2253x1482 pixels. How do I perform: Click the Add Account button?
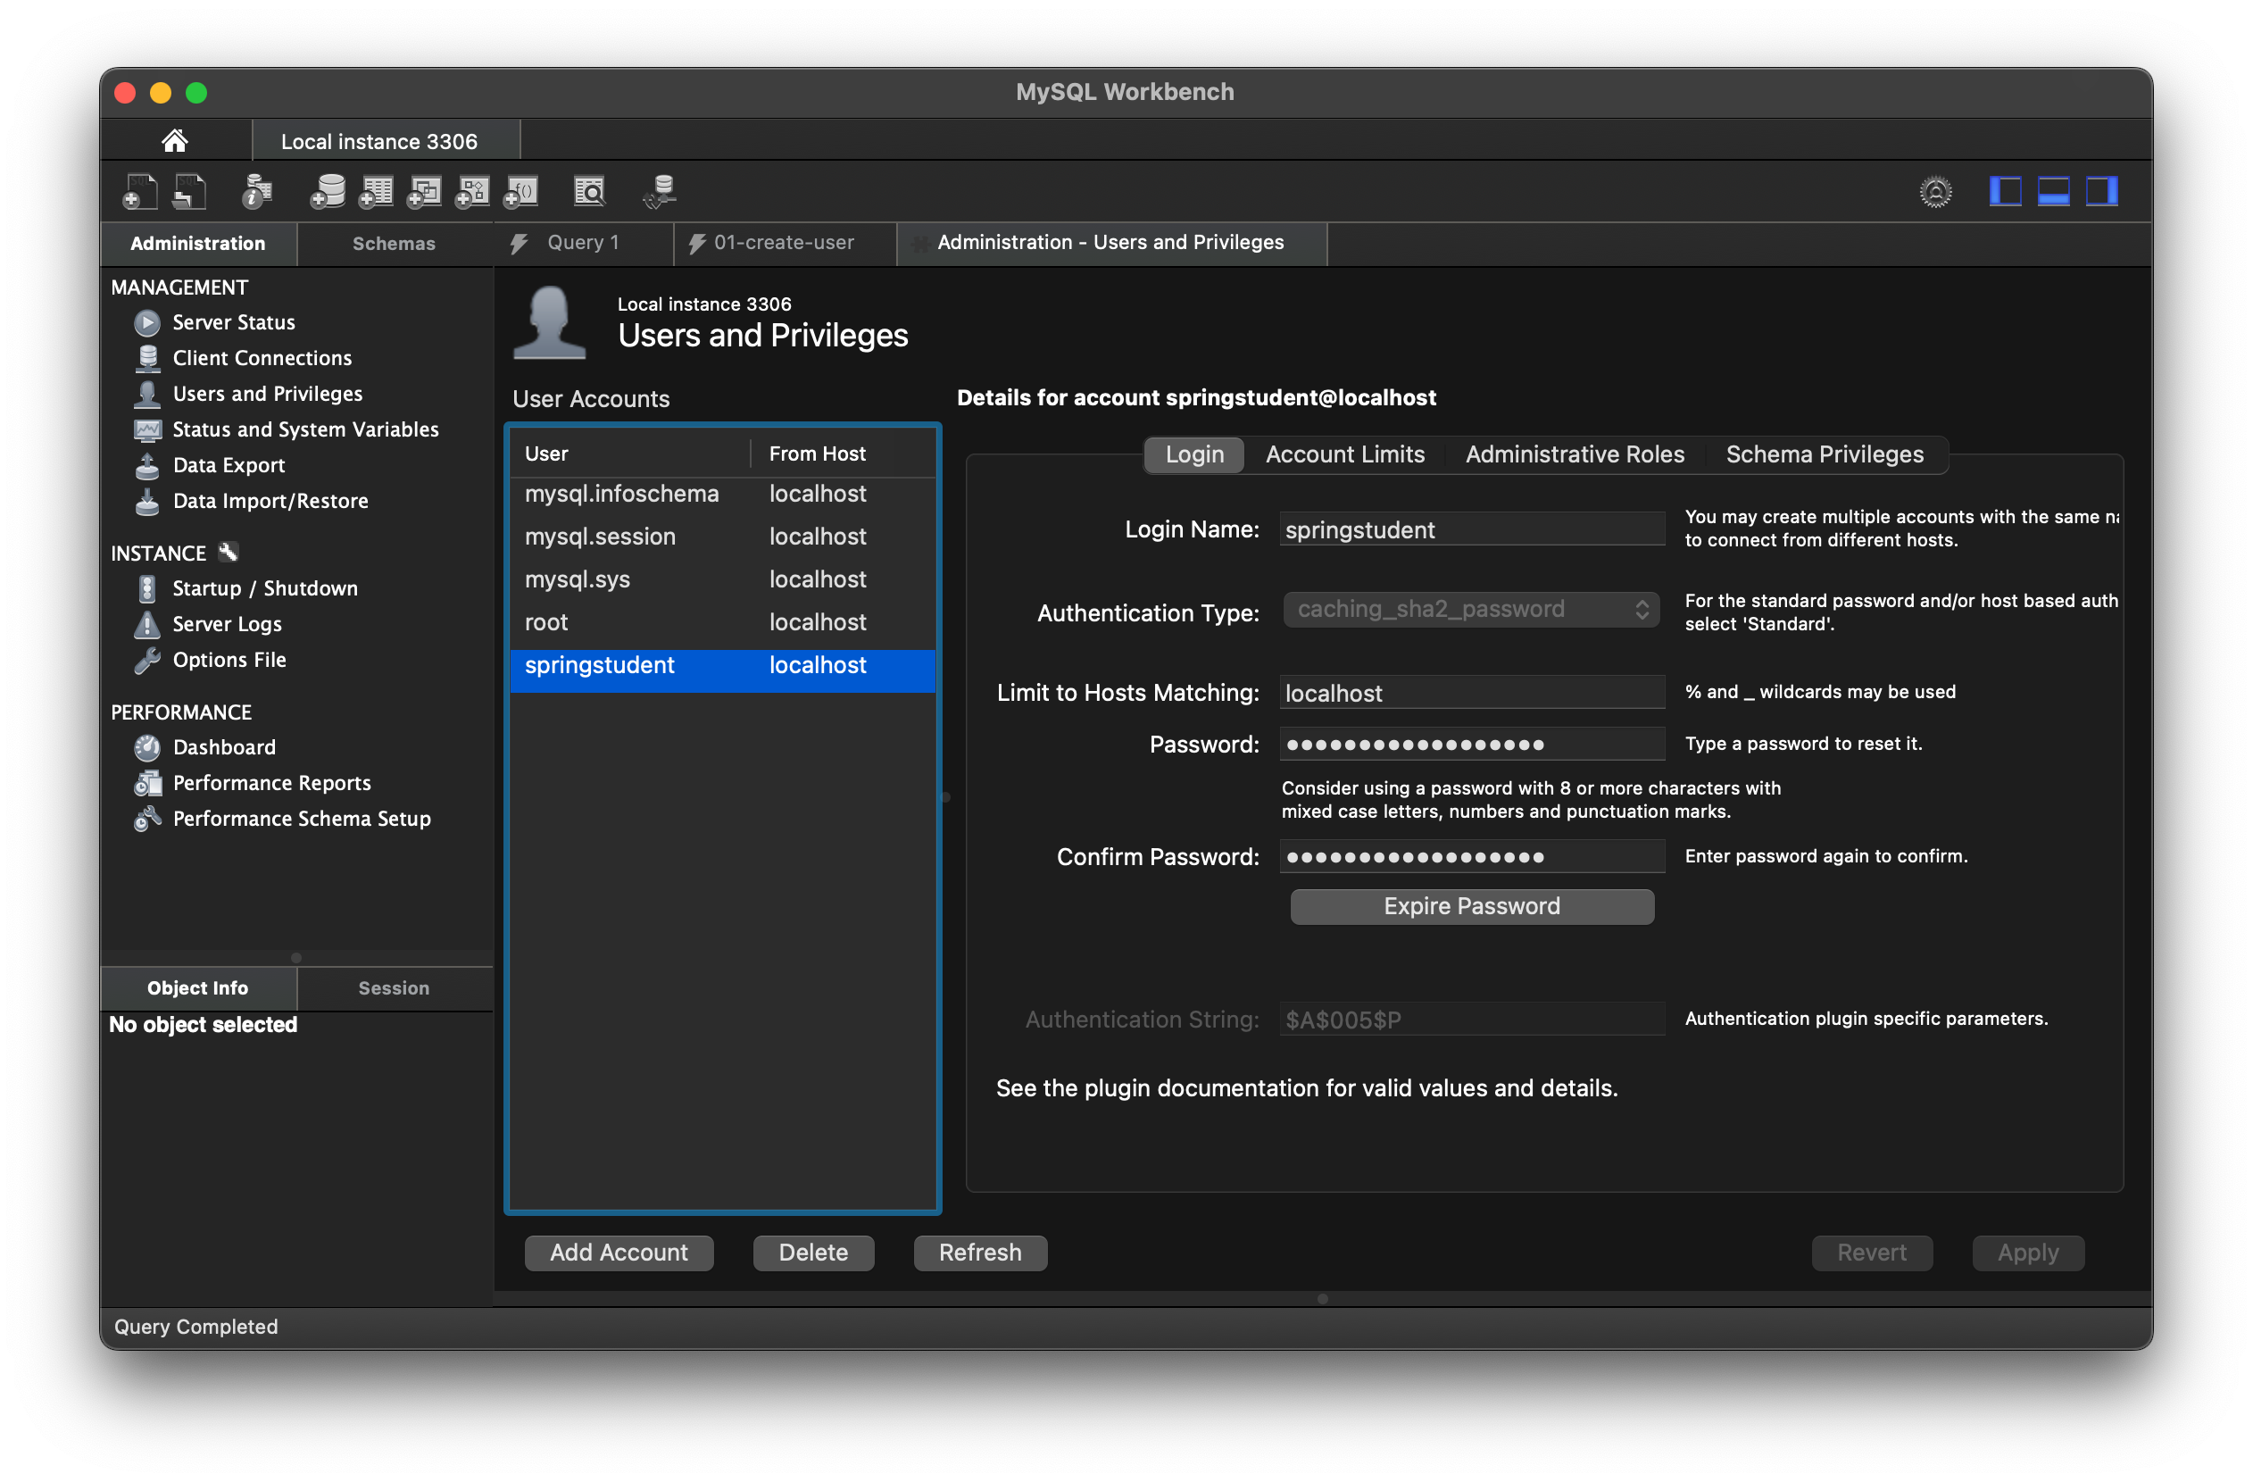click(x=619, y=1252)
